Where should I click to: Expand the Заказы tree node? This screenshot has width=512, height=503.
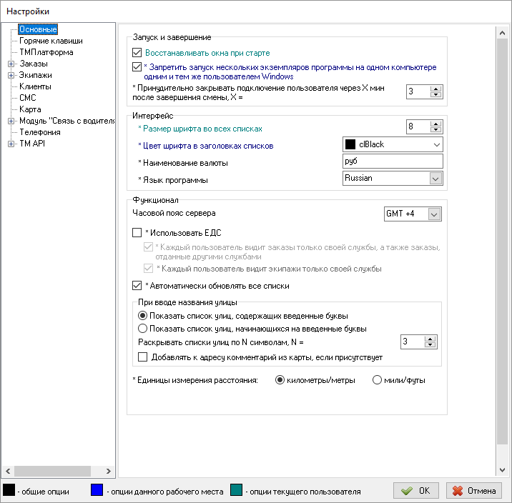tap(11, 64)
